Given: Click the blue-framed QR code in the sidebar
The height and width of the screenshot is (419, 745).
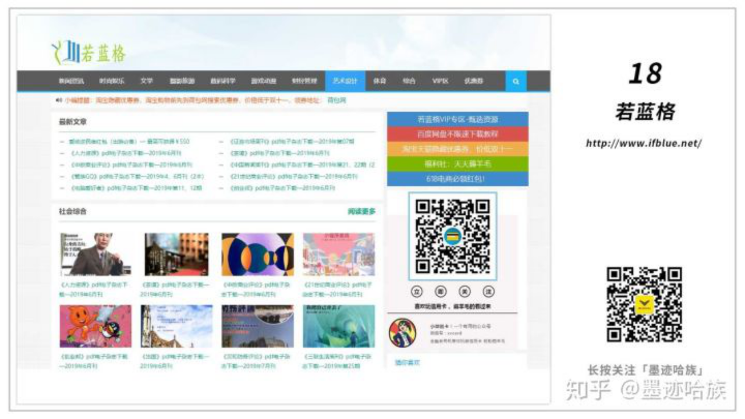Looking at the screenshot, I should tap(453, 236).
